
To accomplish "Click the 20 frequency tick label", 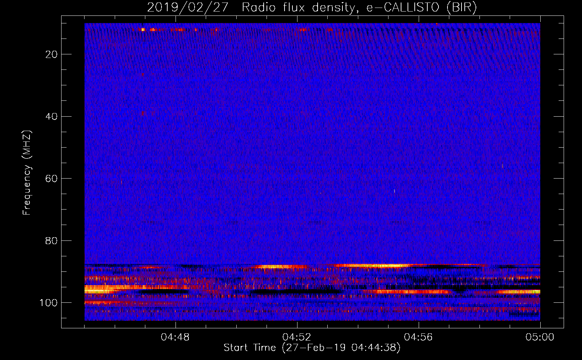I will (x=52, y=54).
